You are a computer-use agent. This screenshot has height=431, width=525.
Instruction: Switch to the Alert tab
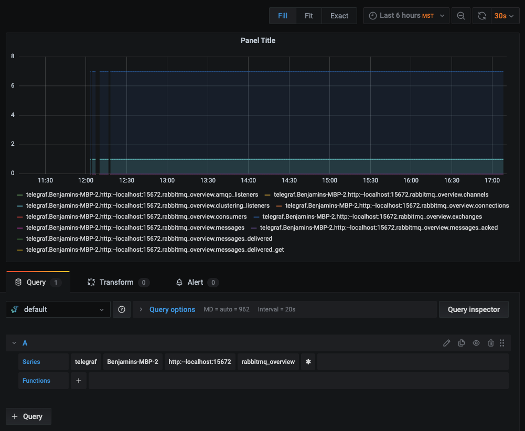click(197, 282)
